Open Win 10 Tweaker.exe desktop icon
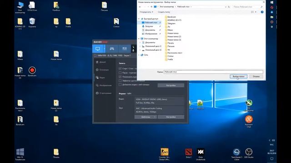 point(20,154)
